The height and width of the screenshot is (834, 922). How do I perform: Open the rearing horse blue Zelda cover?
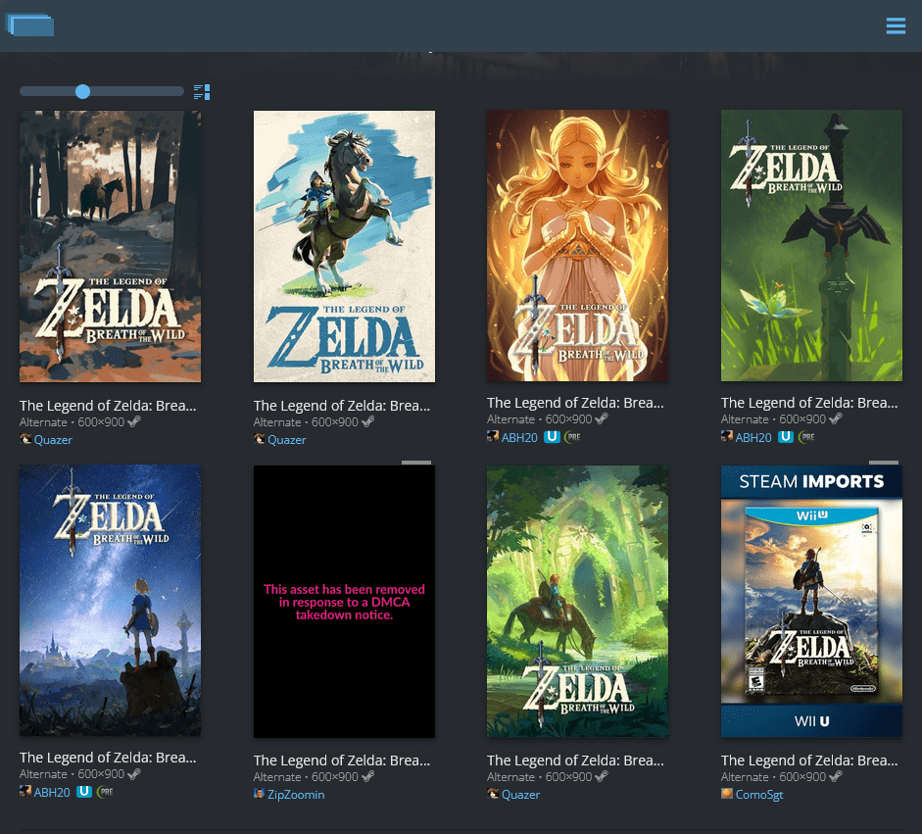point(344,246)
